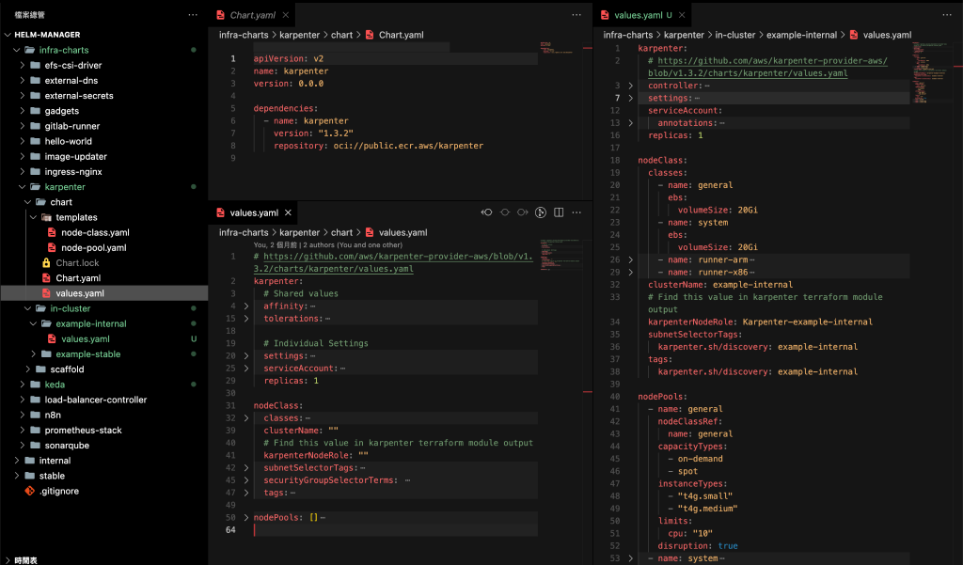Expand the efs-csi-driver folder
This screenshot has width=963, height=565.
point(23,65)
